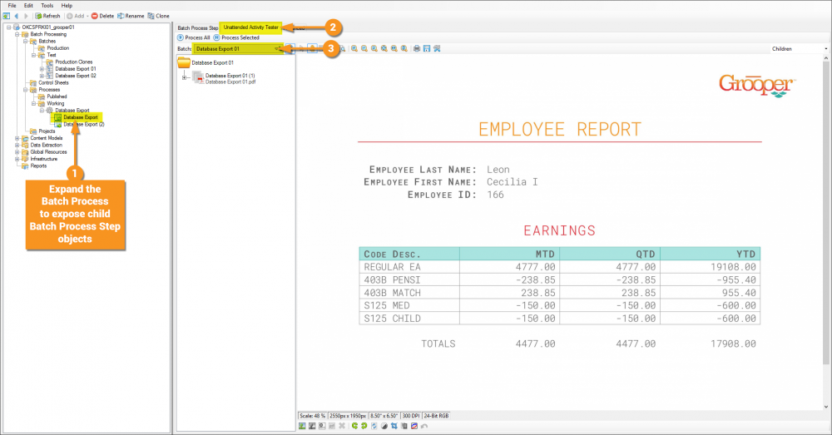Expand the Infrastructure node
Image resolution: width=832 pixels, height=435 pixels.
tap(17, 159)
